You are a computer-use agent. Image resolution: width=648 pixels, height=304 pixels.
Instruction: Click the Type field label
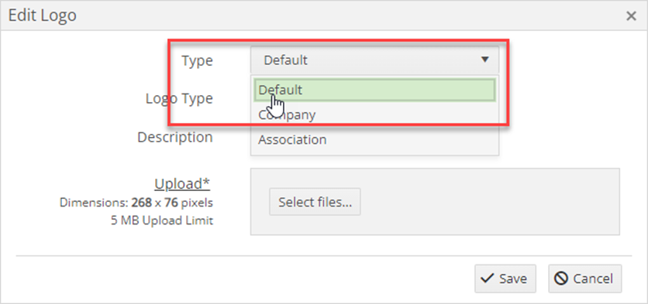[x=197, y=61]
